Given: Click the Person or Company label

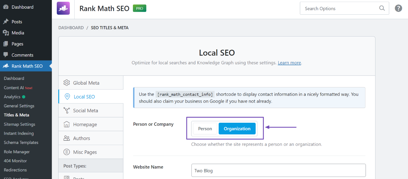Looking at the screenshot, I should pyautogui.click(x=153, y=124).
